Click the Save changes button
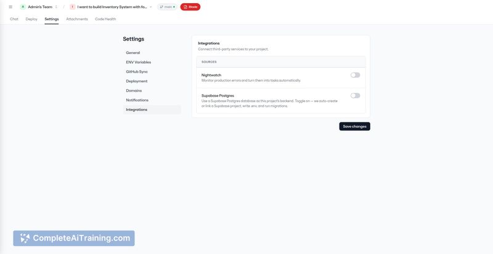Viewport: 493px width, 254px height. 355,127
